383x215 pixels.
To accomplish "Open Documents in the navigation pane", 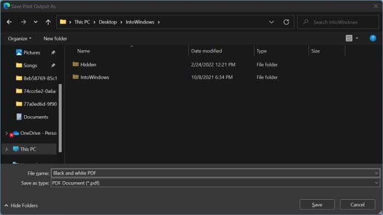I will point(32,117).
